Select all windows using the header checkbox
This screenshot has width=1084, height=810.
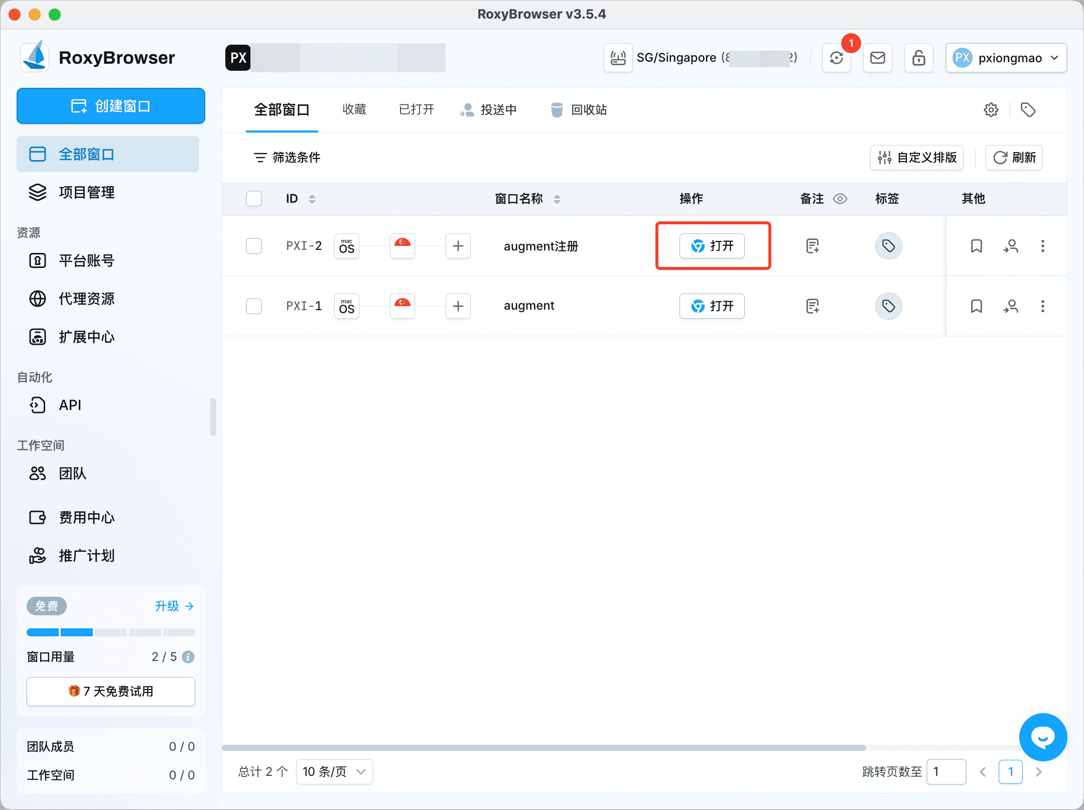coord(254,199)
